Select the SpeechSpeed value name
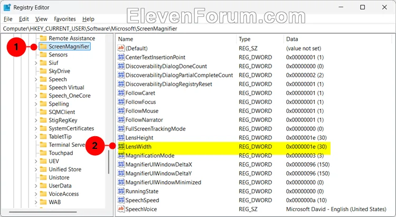The image size is (396, 217). pyautogui.click(x=142, y=200)
